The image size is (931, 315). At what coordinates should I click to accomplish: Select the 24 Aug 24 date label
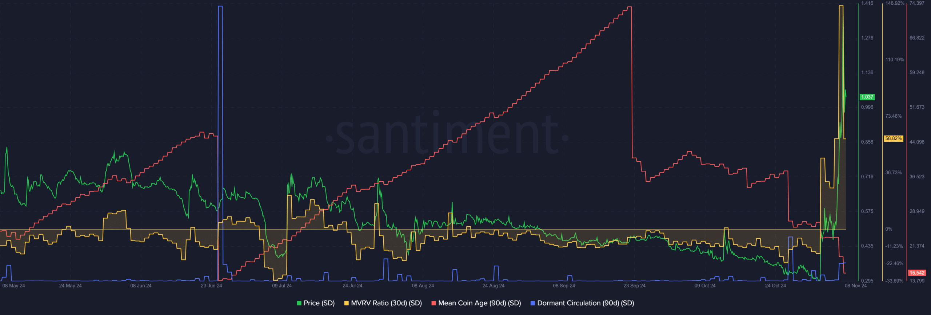tap(494, 286)
